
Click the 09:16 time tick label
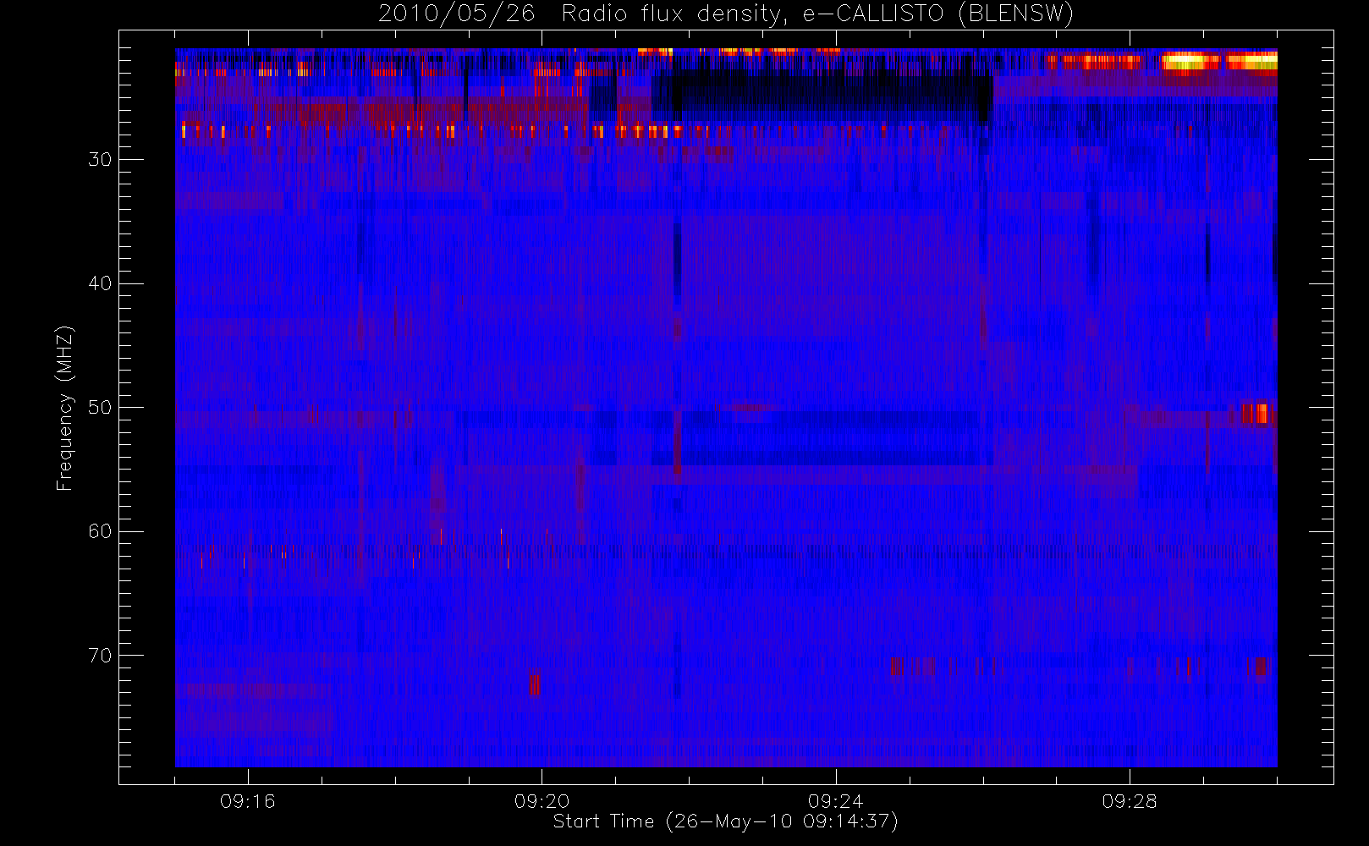[x=248, y=801]
